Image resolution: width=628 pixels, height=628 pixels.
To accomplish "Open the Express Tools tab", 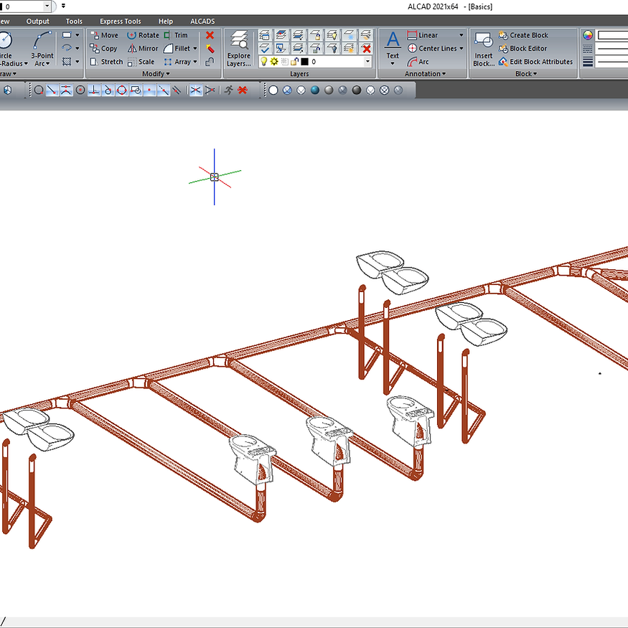I will 120,22.
